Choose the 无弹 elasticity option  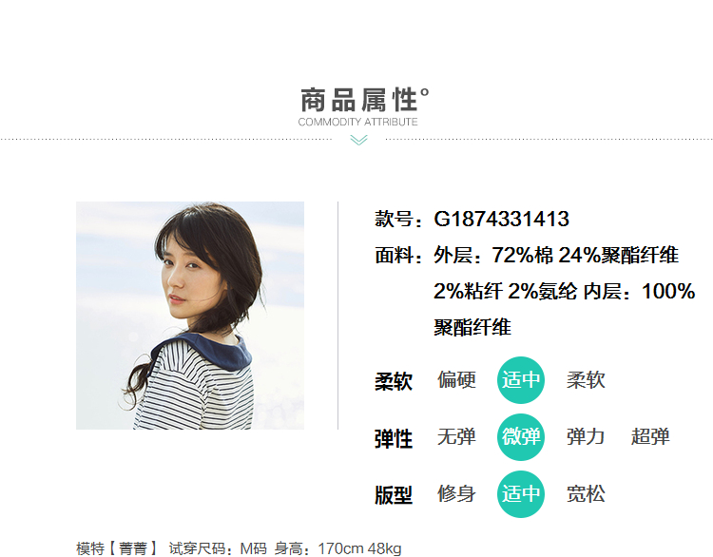click(456, 437)
